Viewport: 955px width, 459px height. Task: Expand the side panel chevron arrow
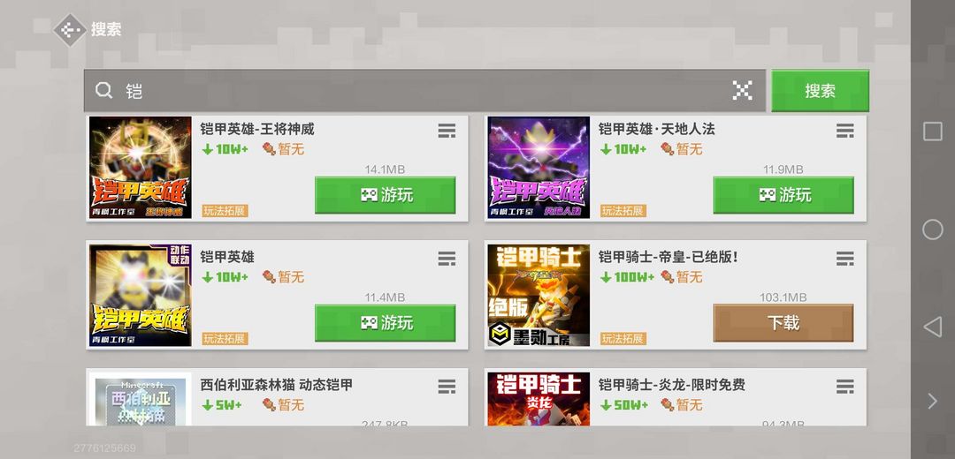(933, 401)
